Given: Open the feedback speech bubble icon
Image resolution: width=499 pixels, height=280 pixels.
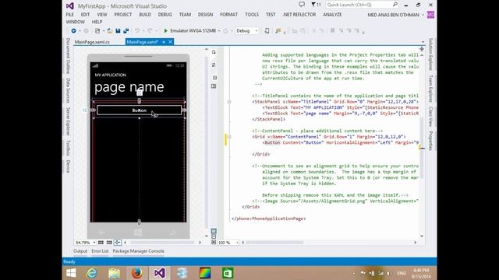Looking at the screenshot, I should click(302, 5).
